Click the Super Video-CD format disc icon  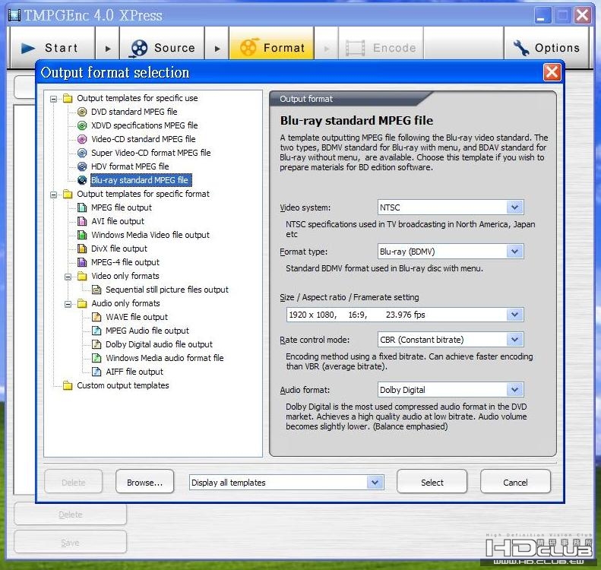click(x=82, y=153)
